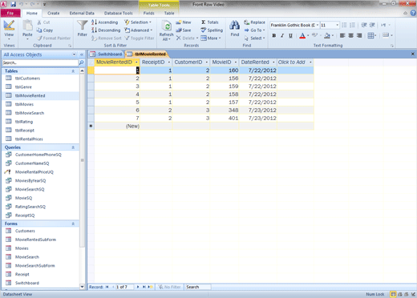This screenshot has width=417, height=298.
Task: Center the text alignment
Action: pos(350,35)
